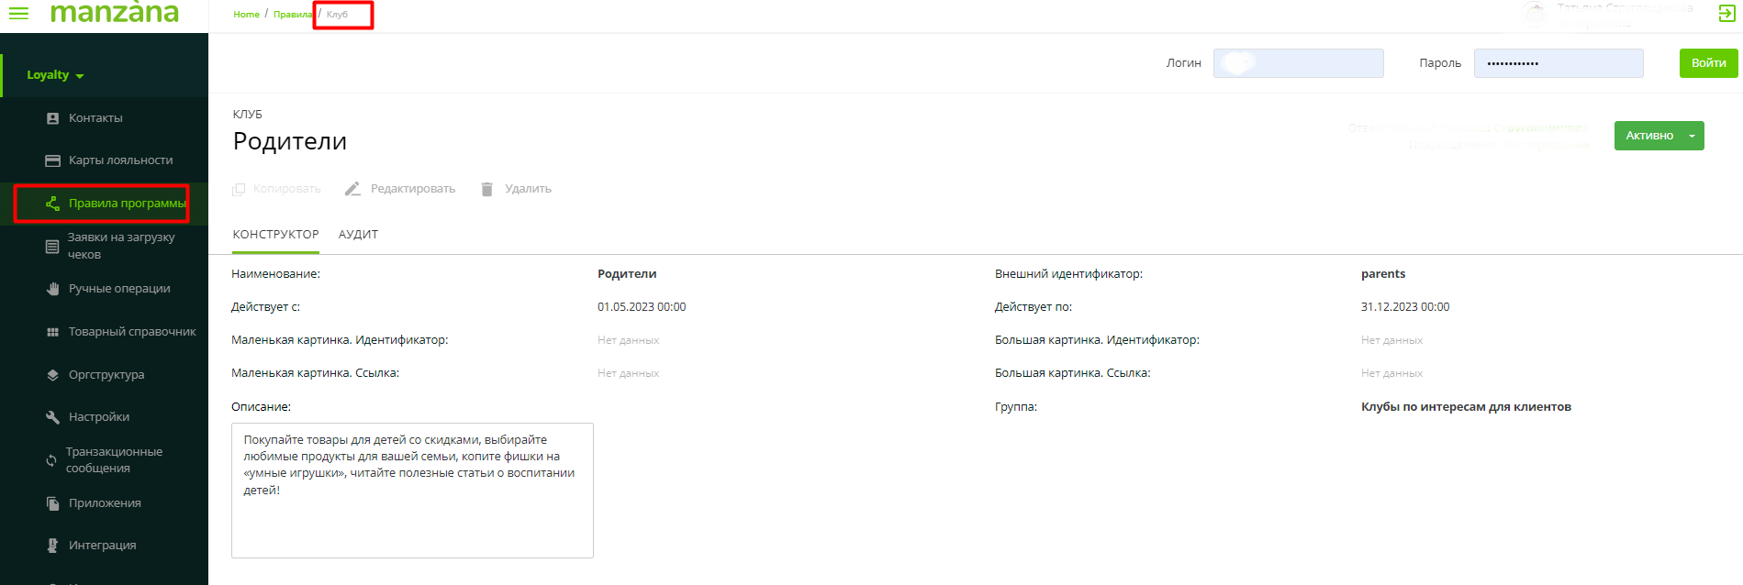Click the Карты лояльности card icon

coord(52,160)
